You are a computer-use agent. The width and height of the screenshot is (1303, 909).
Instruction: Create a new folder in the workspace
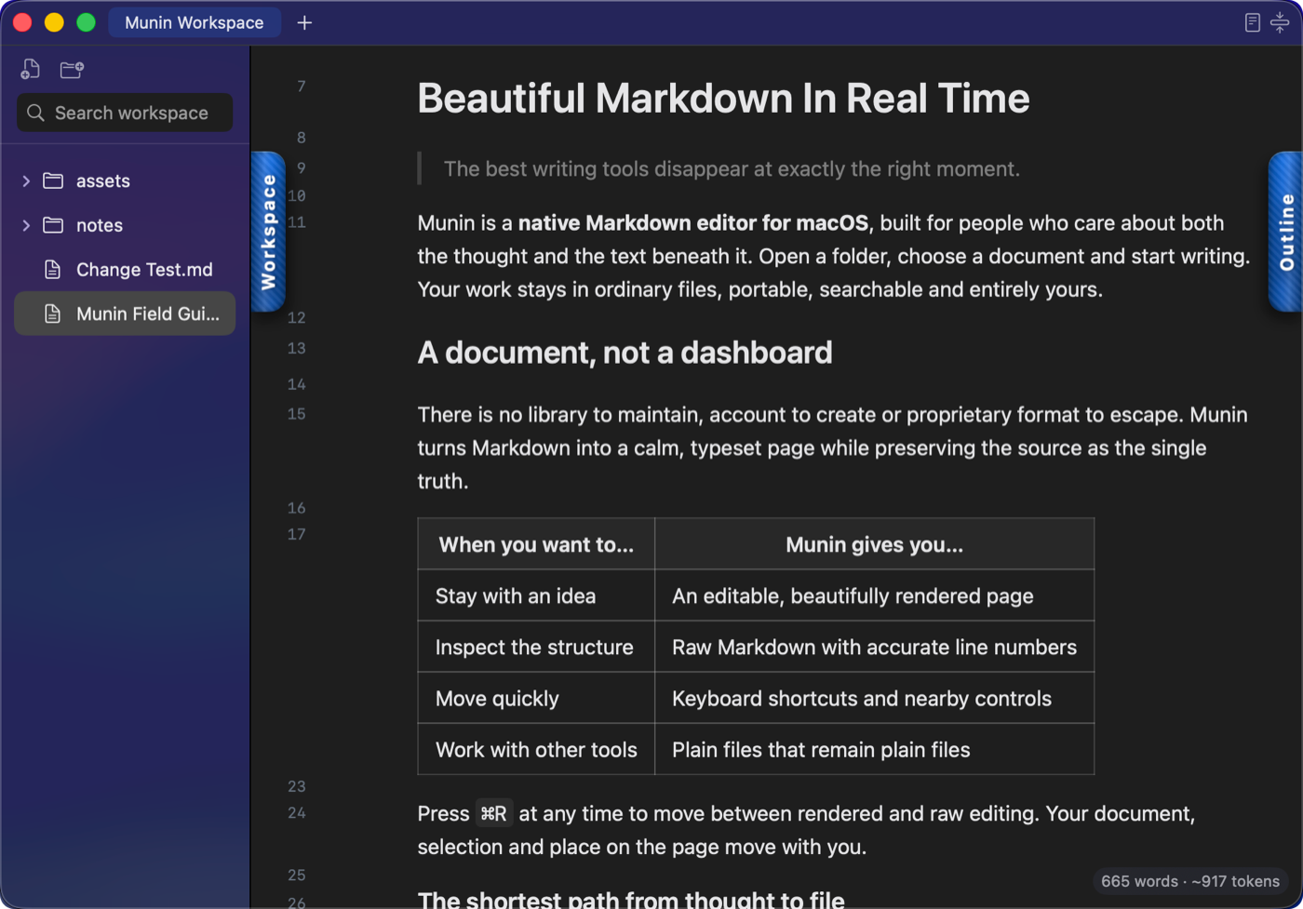72,69
